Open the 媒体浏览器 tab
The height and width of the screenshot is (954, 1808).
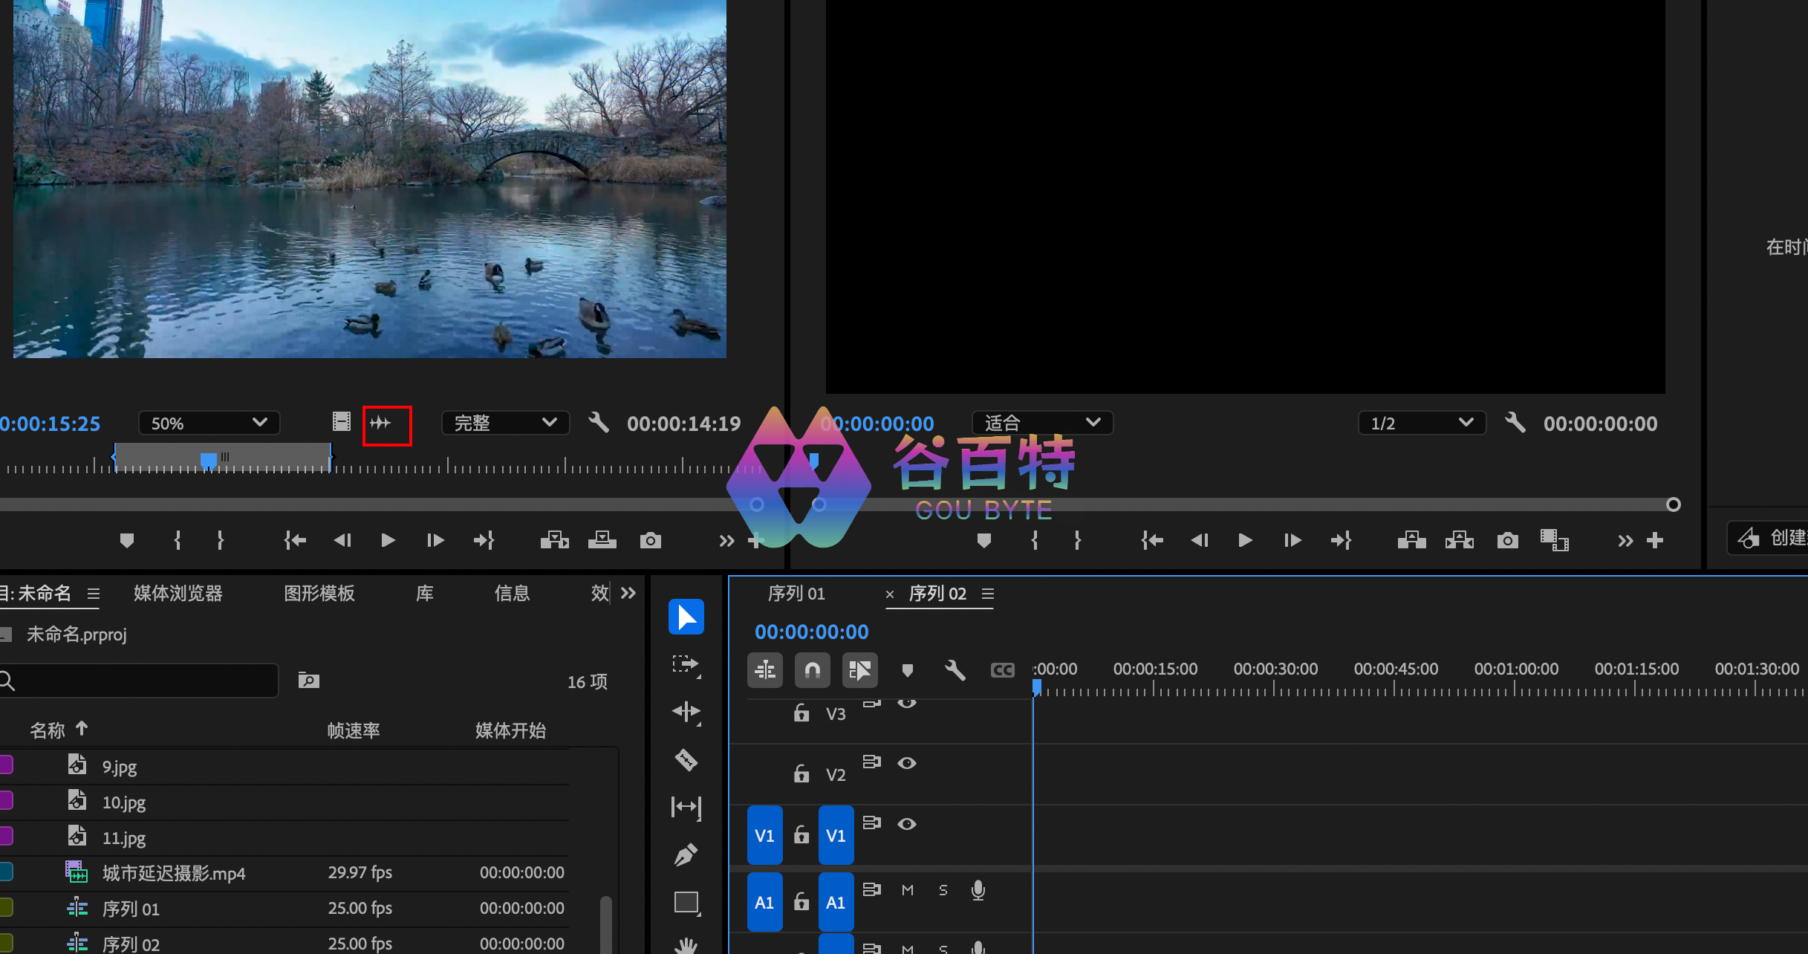(x=178, y=594)
